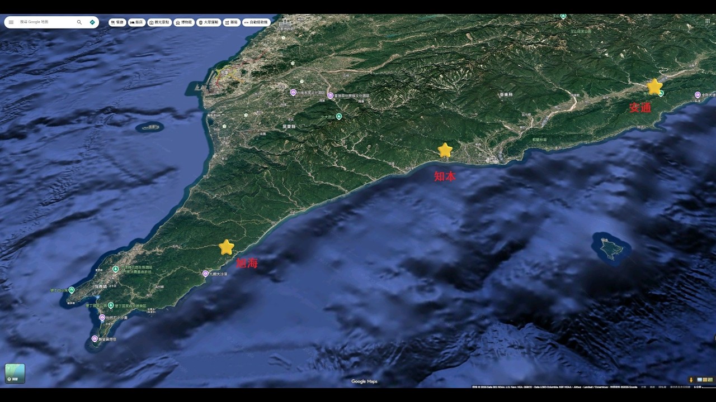Open the 墾丁白沙灣 green pin
Screen dimensions: 716x402
click(72, 290)
